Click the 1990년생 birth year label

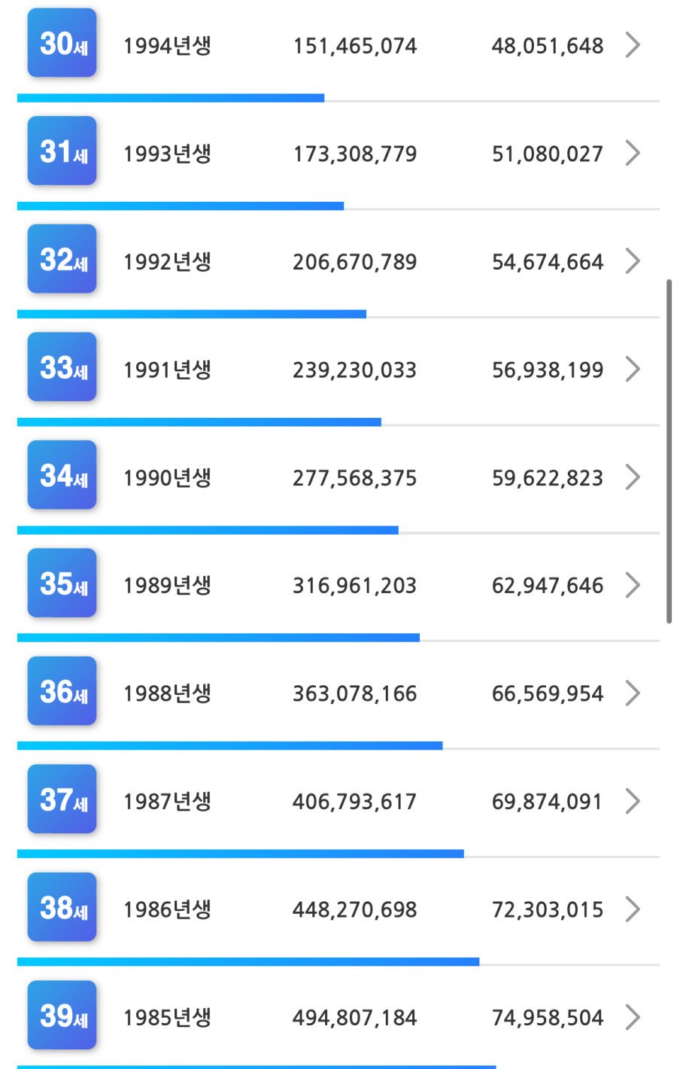(167, 478)
